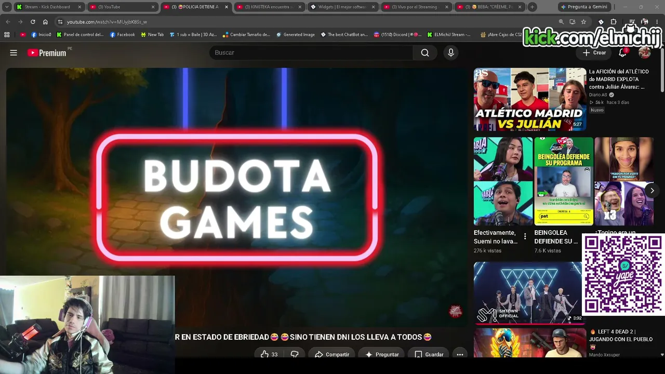
Task: Open Inicio0 Facebook bookmark
Action: click(x=41, y=35)
